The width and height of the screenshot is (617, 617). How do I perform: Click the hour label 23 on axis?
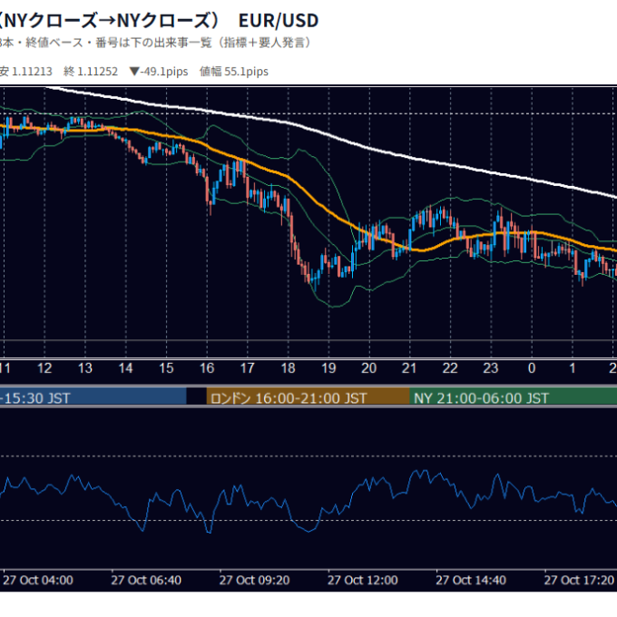coord(491,368)
